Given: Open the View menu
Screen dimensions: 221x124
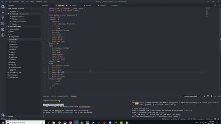Looking at the screenshot, I should (x=22, y=2).
